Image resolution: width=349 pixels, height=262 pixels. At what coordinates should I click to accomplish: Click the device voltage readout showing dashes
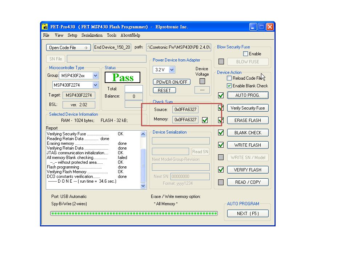[202, 90]
